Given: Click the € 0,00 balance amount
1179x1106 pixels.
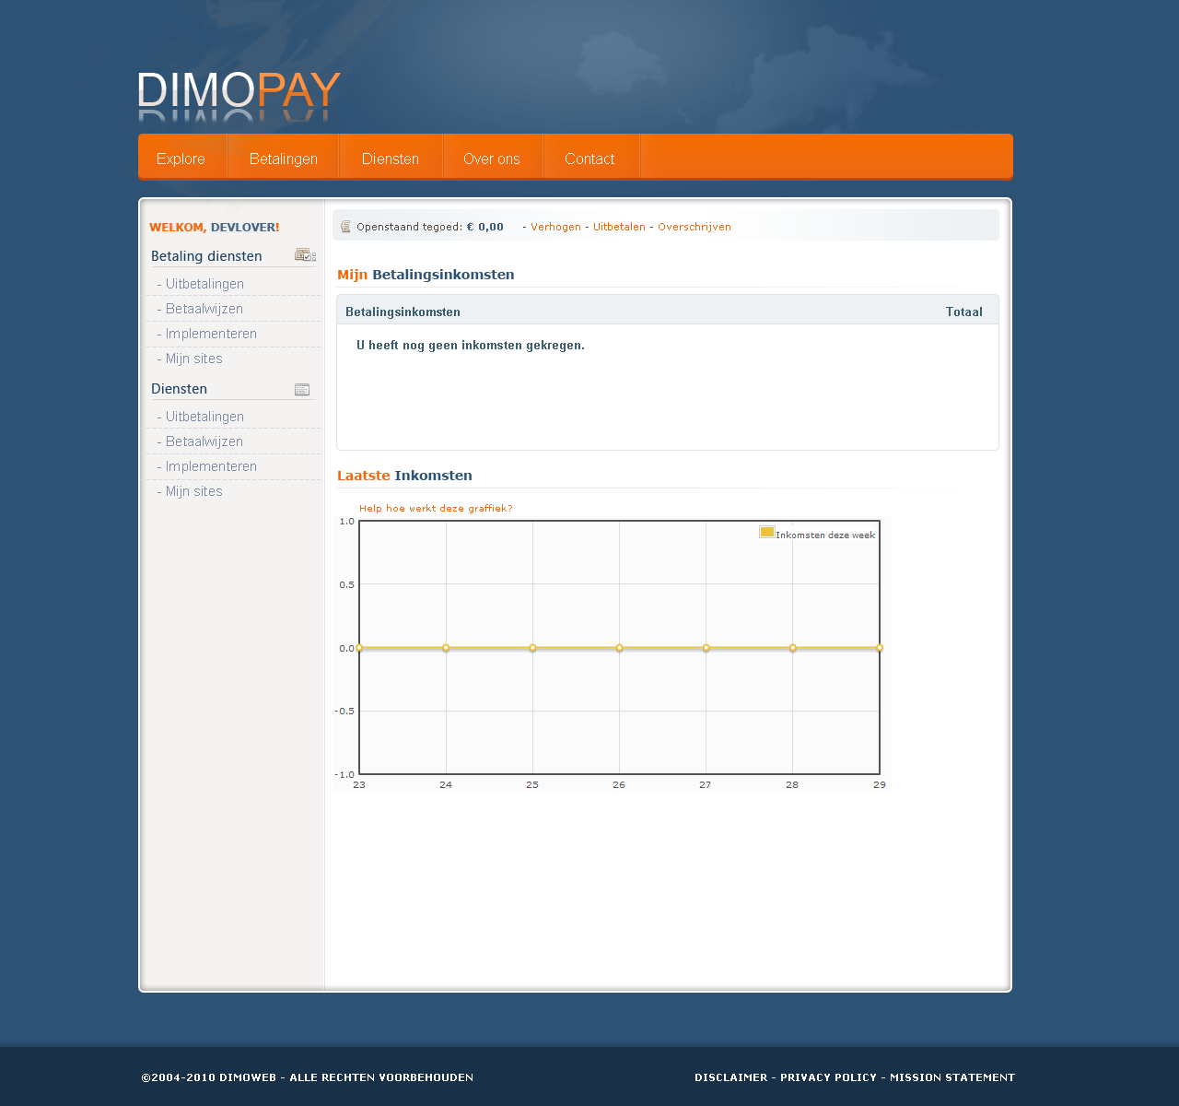Looking at the screenshot, I should [x=485, y=227].
